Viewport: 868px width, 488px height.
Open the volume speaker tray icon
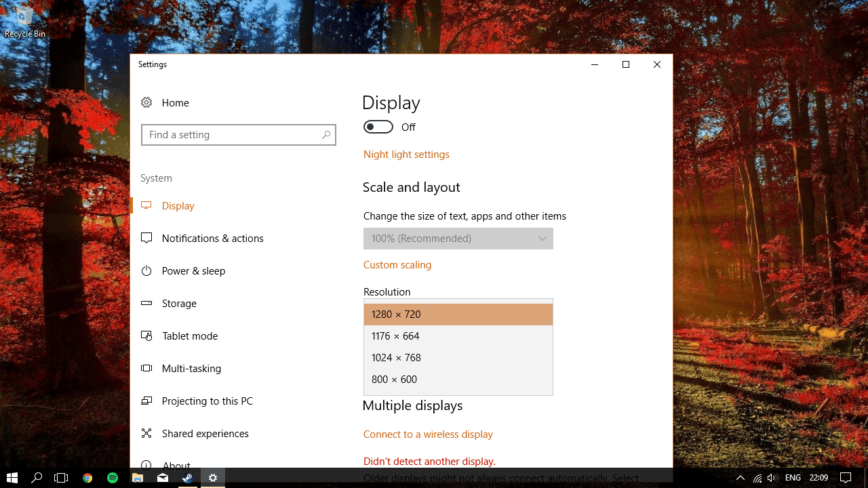[772, 478]
